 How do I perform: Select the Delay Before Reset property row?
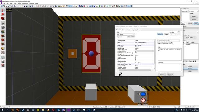tap(136, 64)
